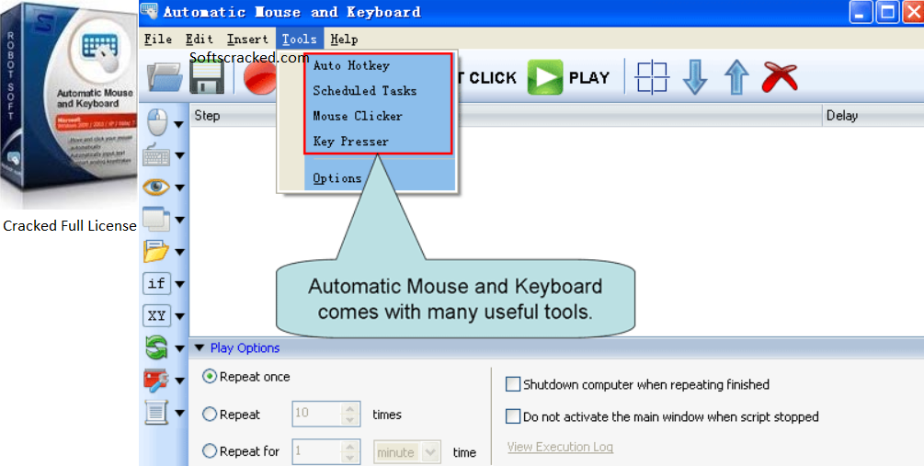This screenshot has width=924, height=466.
Task: Close the open Tools menu
Action: pos(300,39)
